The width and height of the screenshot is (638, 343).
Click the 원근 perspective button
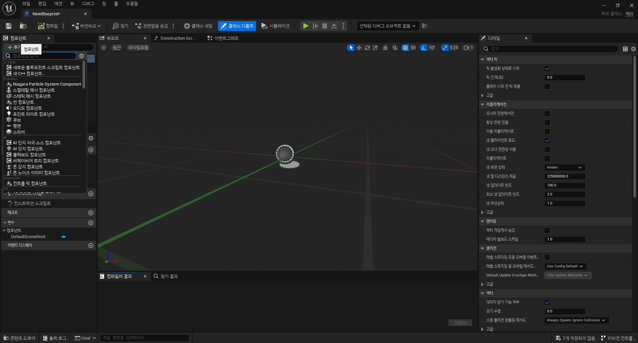[x=117, y=48]
